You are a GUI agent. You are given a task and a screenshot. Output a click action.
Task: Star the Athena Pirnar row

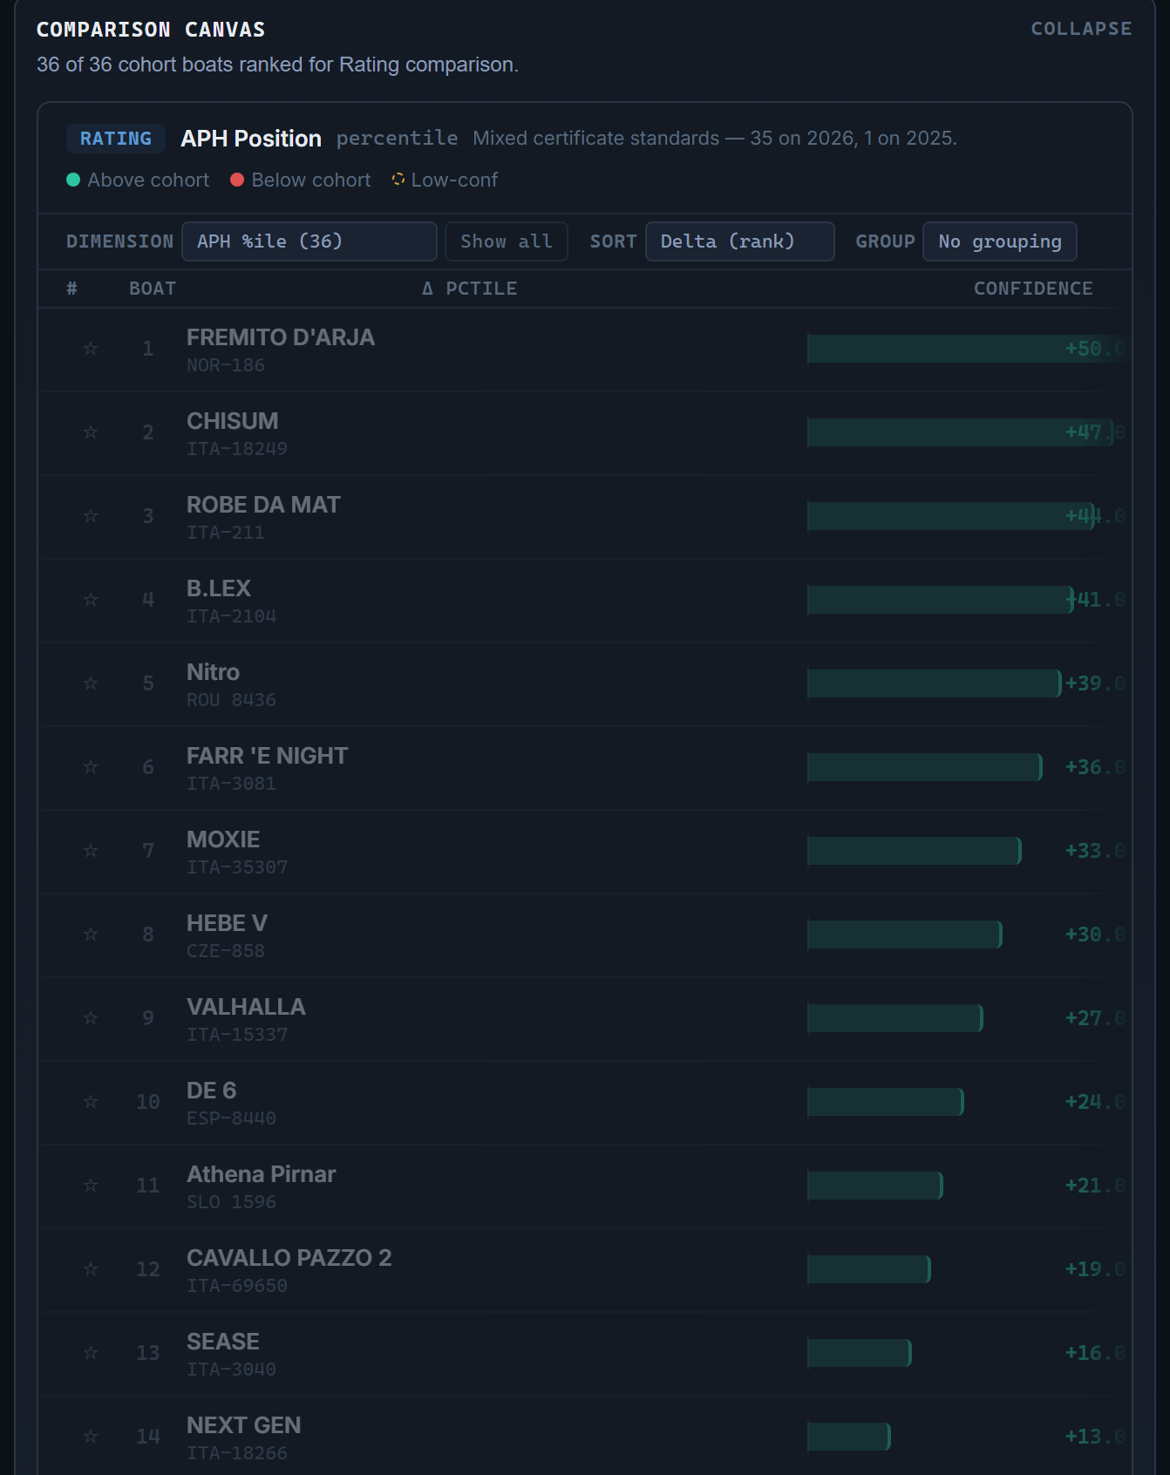(x=91, y=1186)
